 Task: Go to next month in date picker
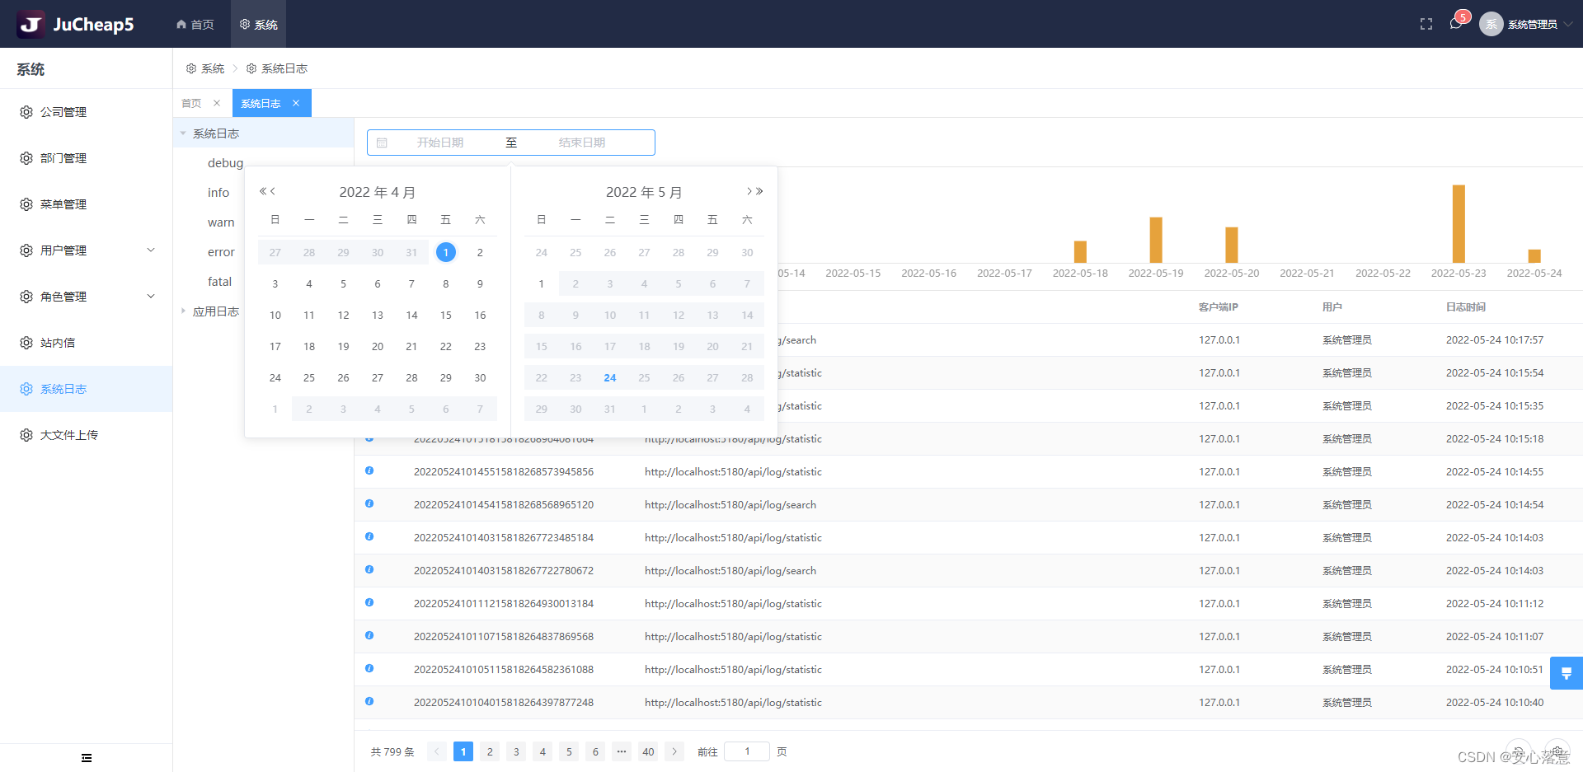pos(749,191)
